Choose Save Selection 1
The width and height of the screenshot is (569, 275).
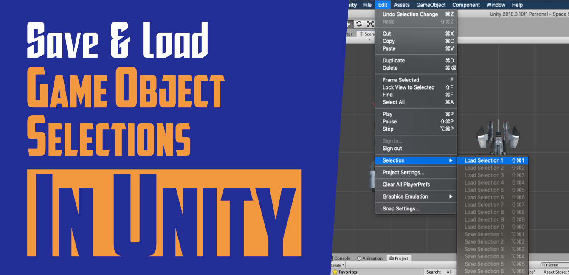493,234
